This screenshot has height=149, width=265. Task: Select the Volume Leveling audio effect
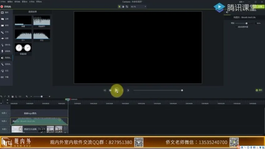pyautogui.click(x=42, y=21)
